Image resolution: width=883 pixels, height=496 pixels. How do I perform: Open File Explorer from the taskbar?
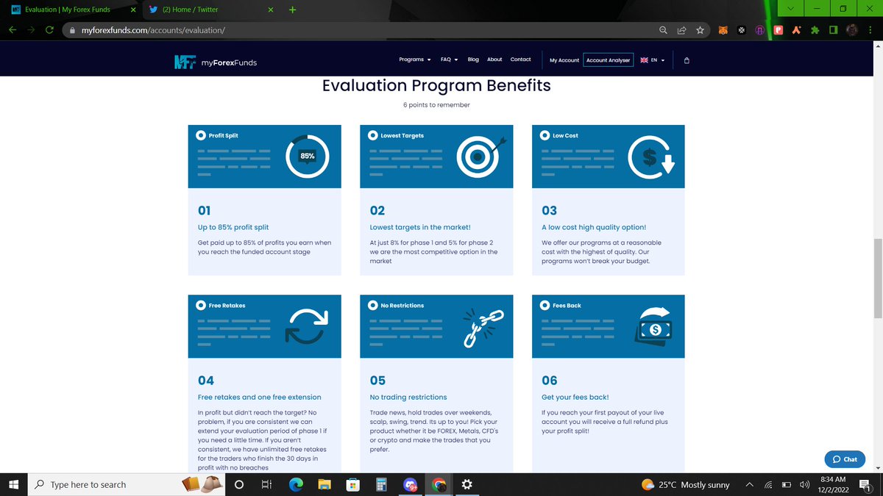pyautogui.click(x=325, y=485)
